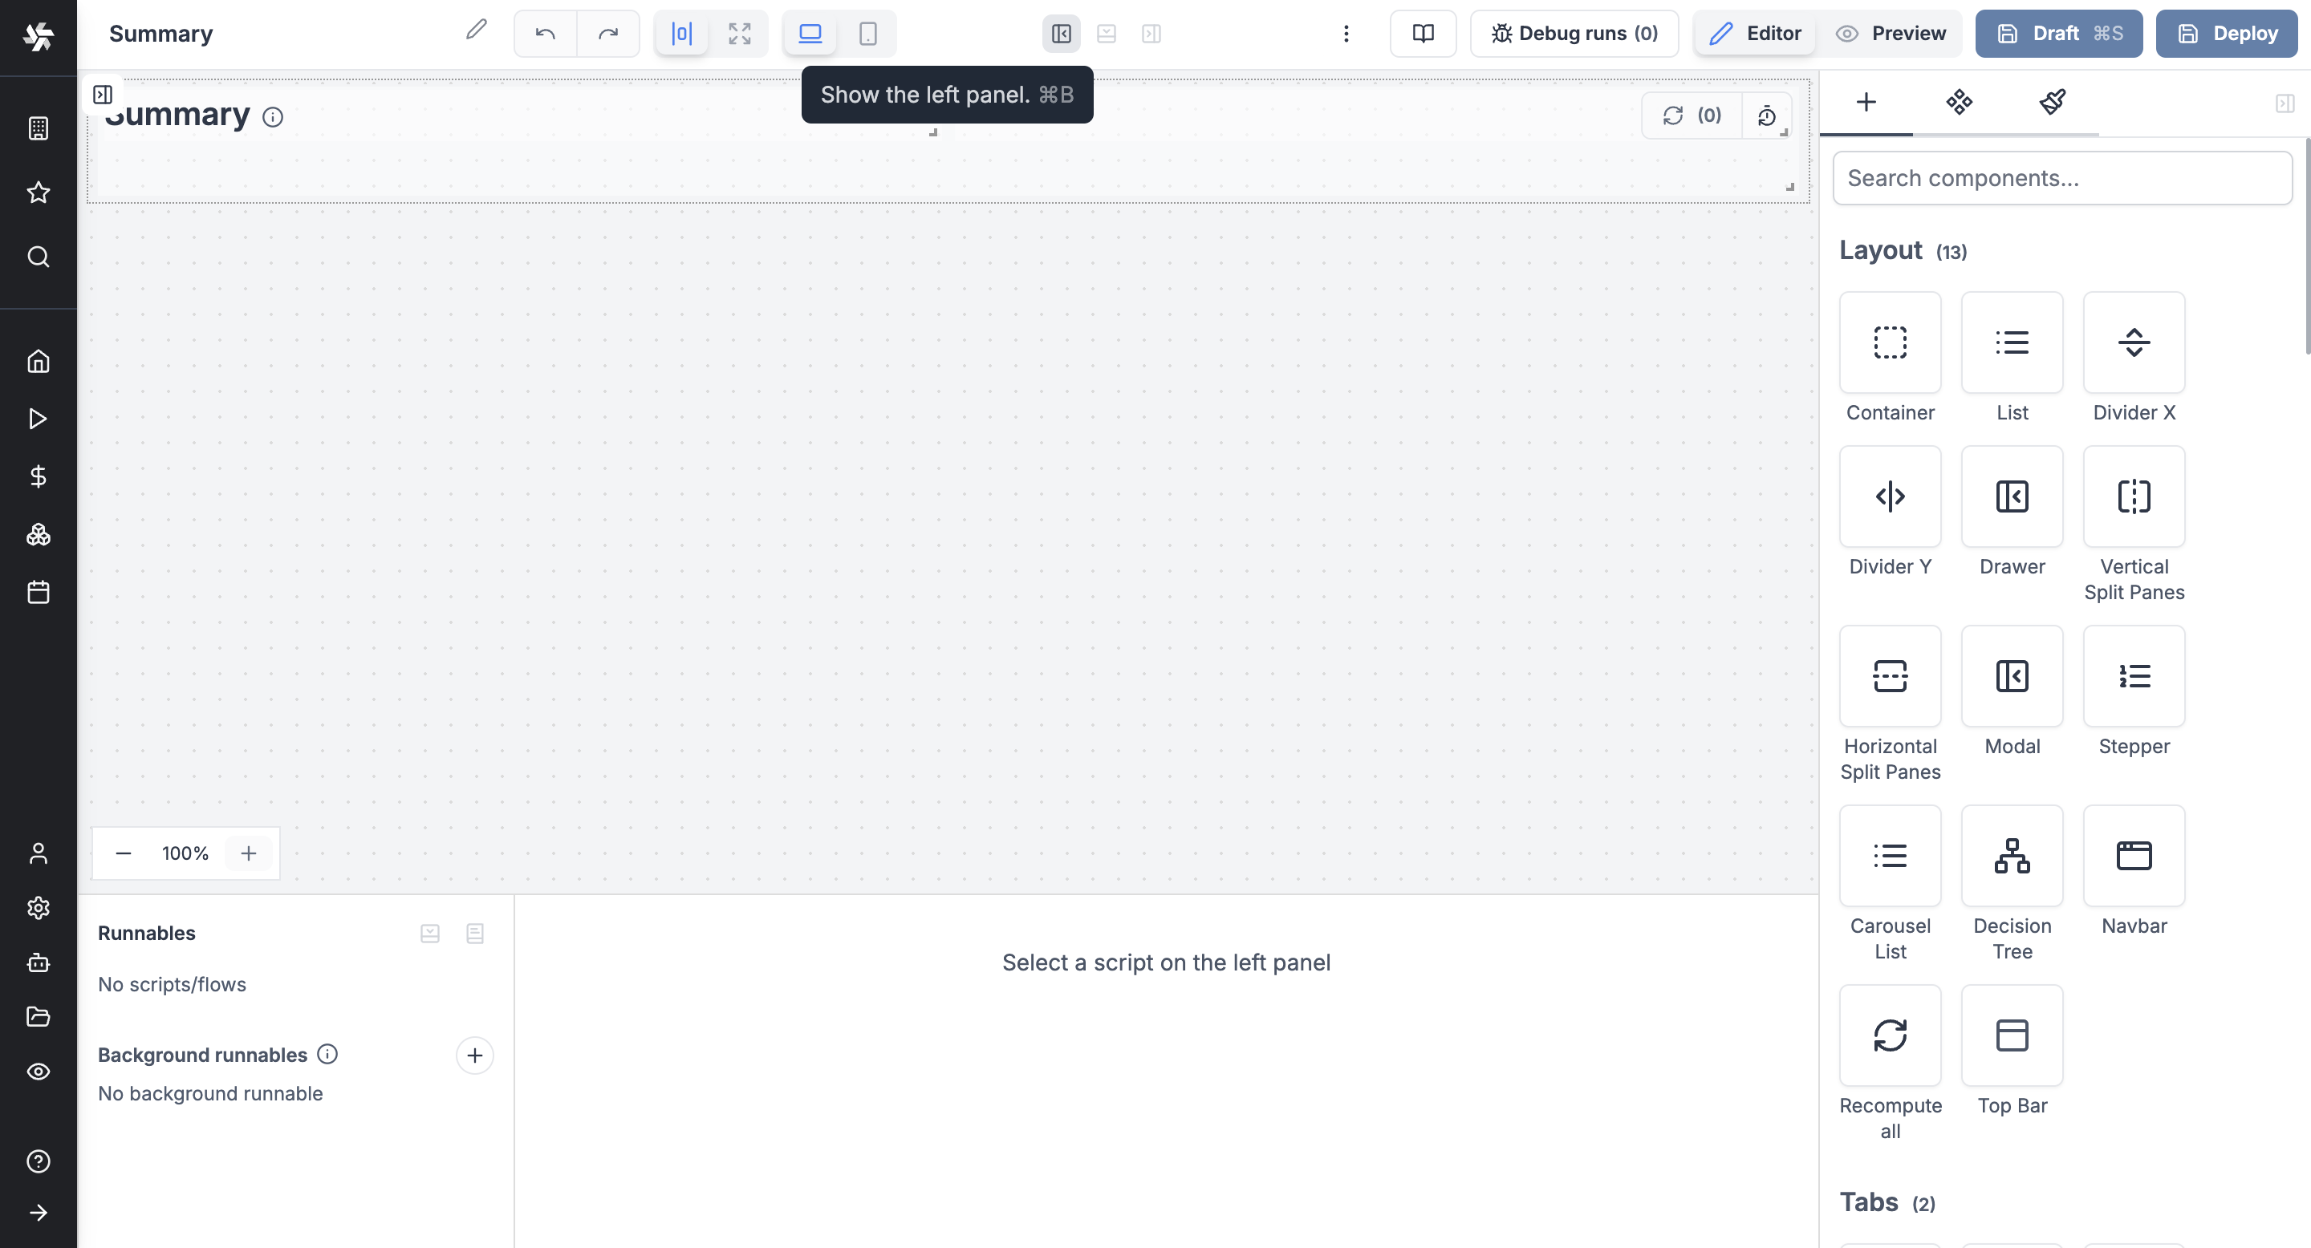Insert a Stepper component

pos(2134,677)
